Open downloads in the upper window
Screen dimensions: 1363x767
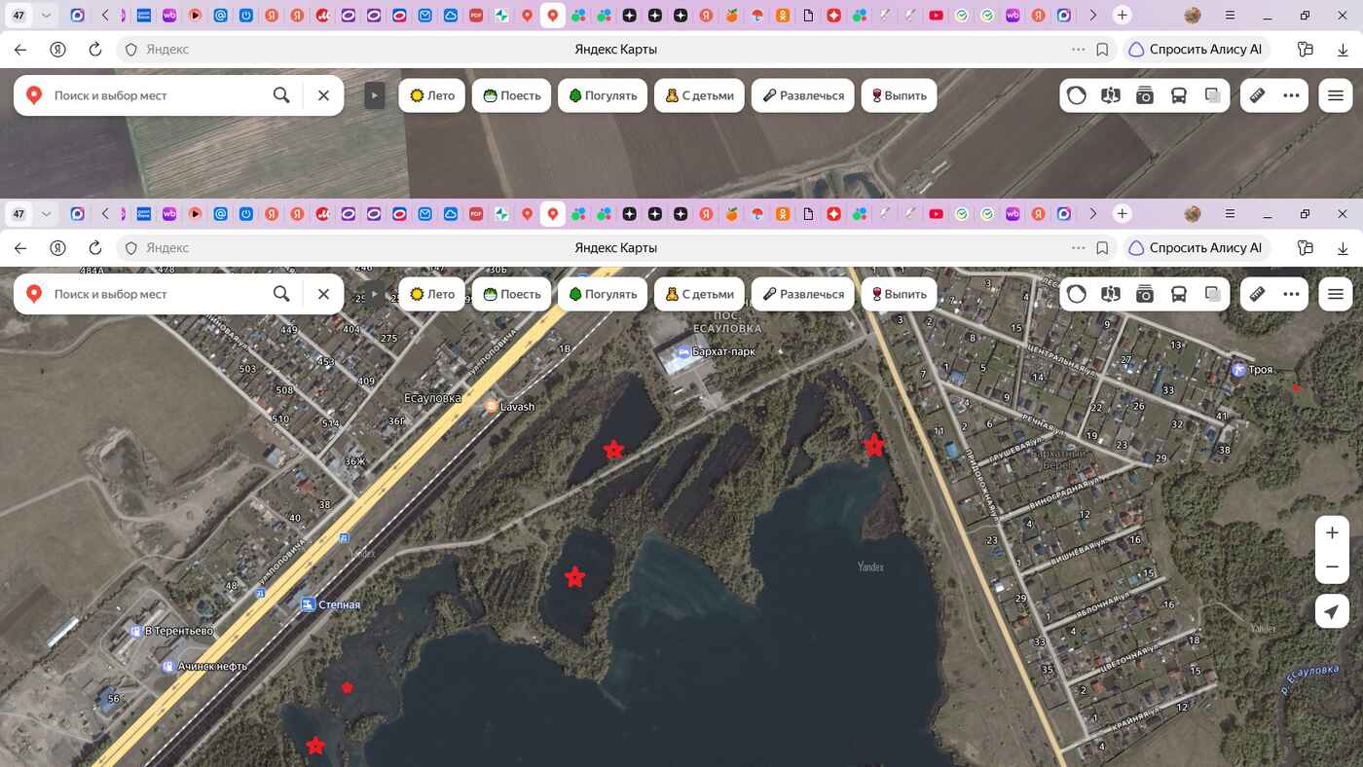(1343, 49)
